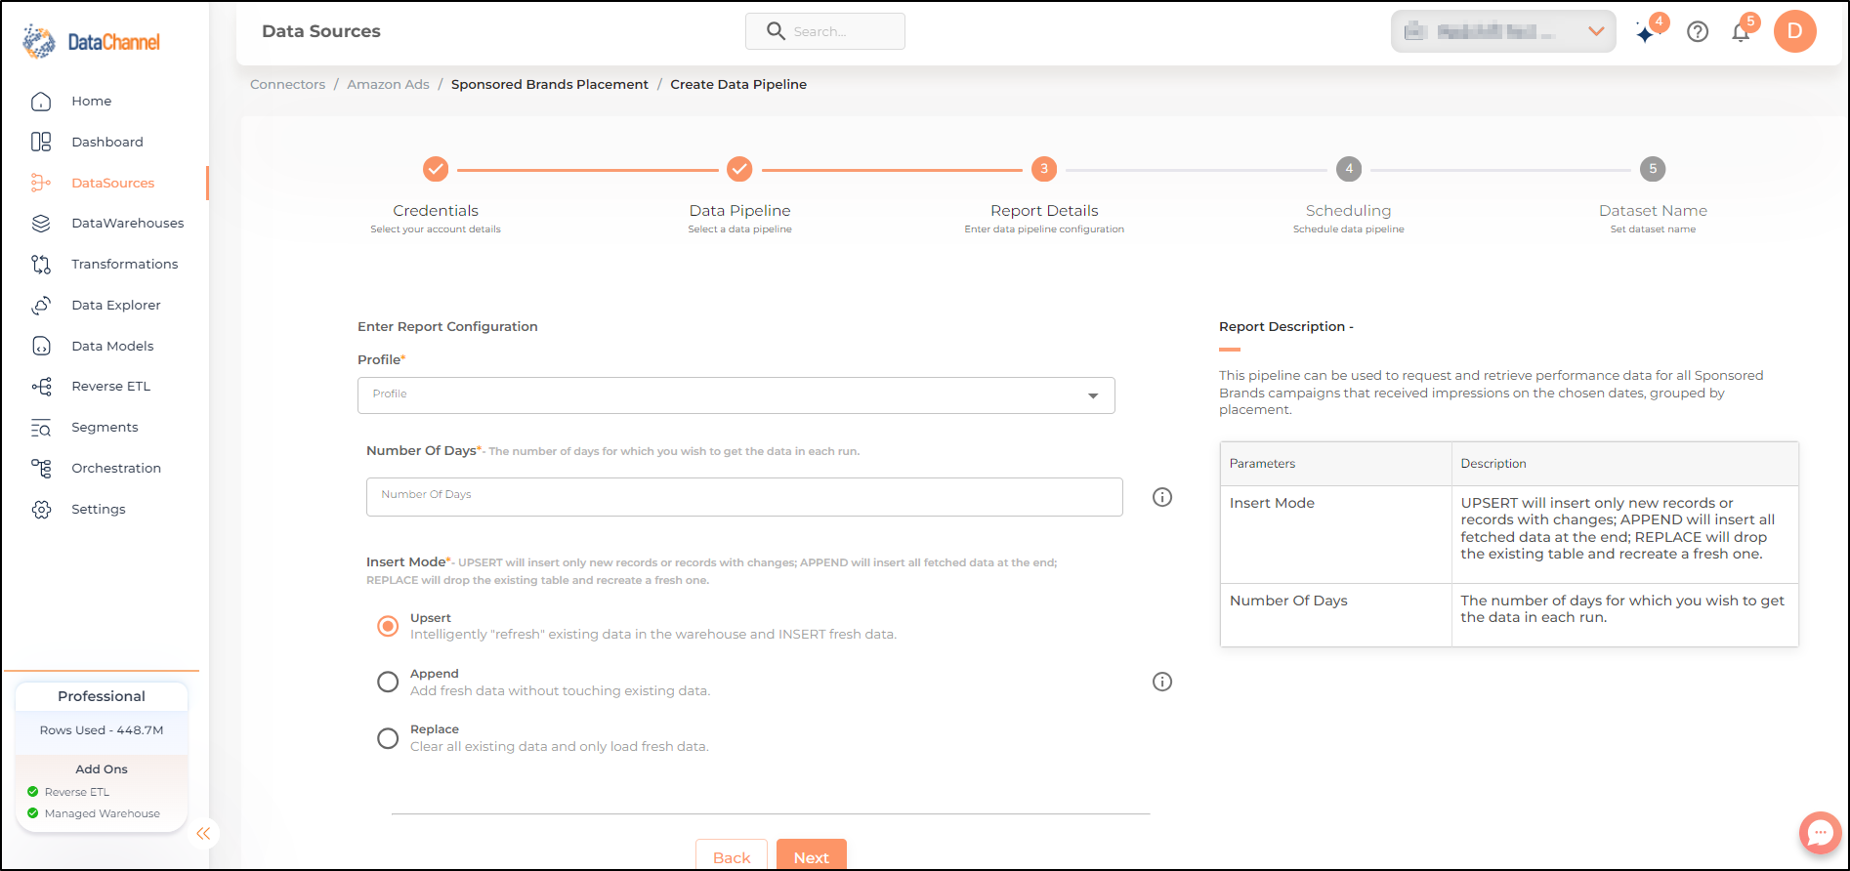Click step 3 Report Details circle

point(1044,169)
